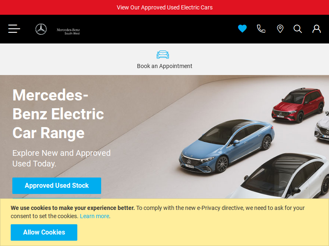Click the Mercedes-Benz star logo
Viewport: 329px width, 246px height.
click(x=41, y=29)
